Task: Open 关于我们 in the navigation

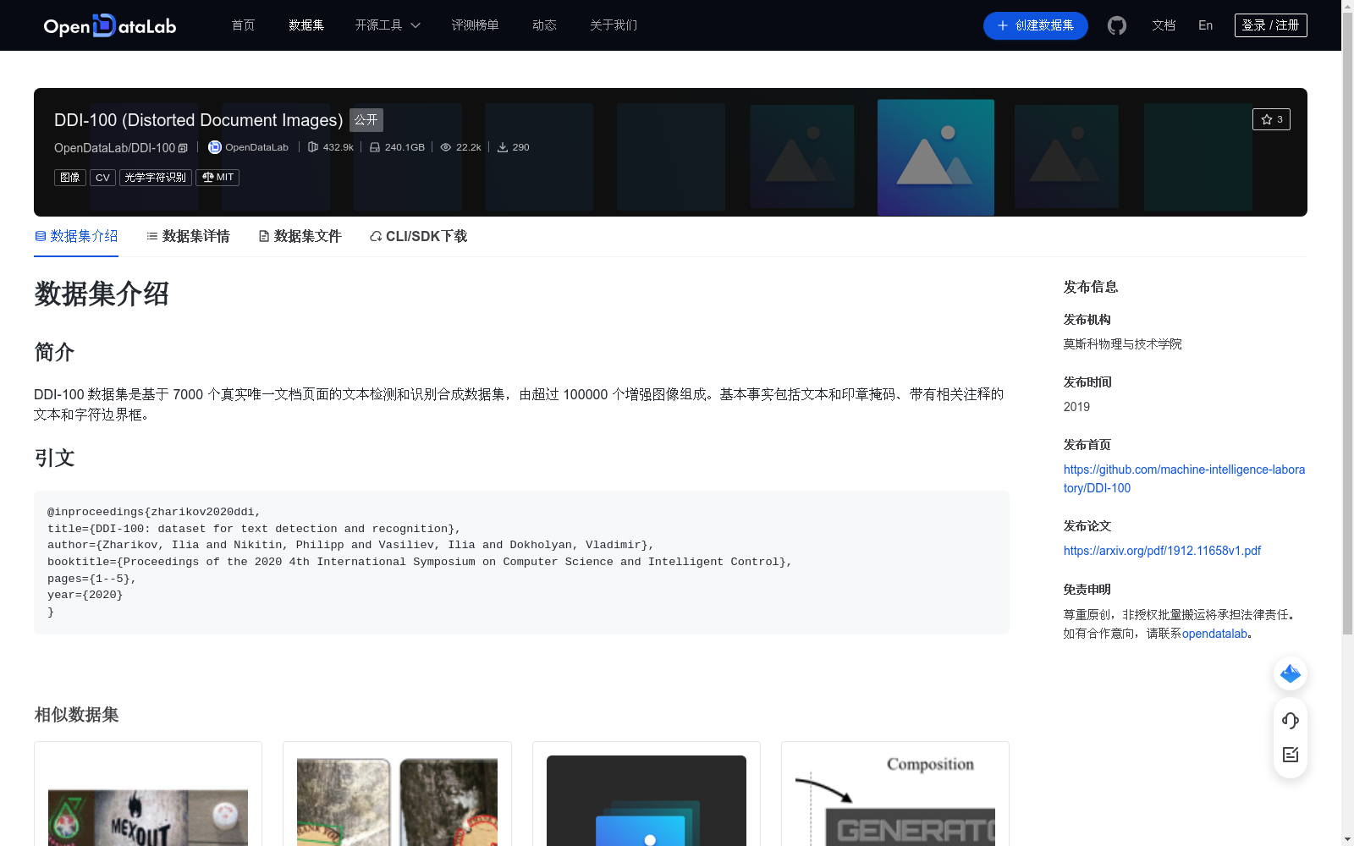Action: click(x=614, y=25)
